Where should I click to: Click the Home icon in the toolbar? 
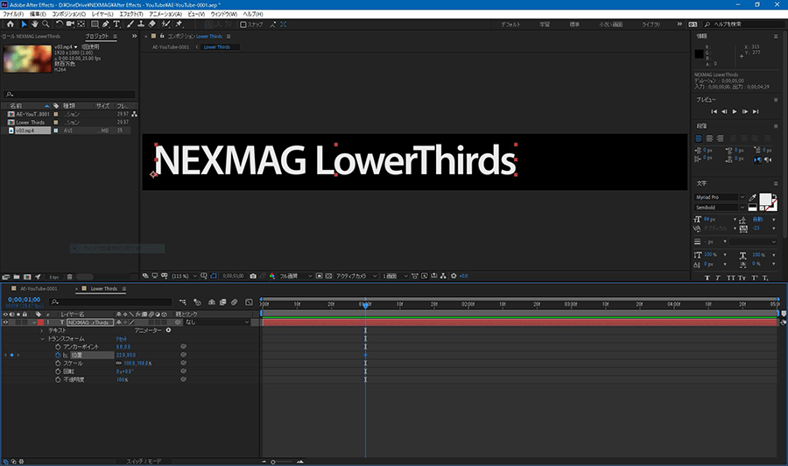10,24
